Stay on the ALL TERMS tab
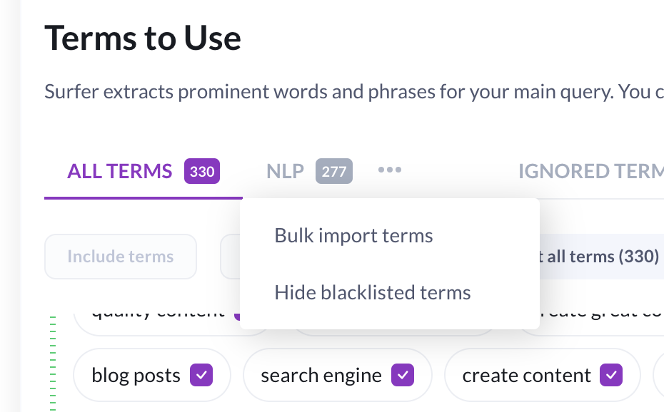 pyautogui.click(x=119, y=171)
